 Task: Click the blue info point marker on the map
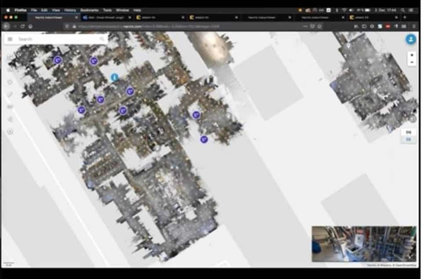point(114,77)
